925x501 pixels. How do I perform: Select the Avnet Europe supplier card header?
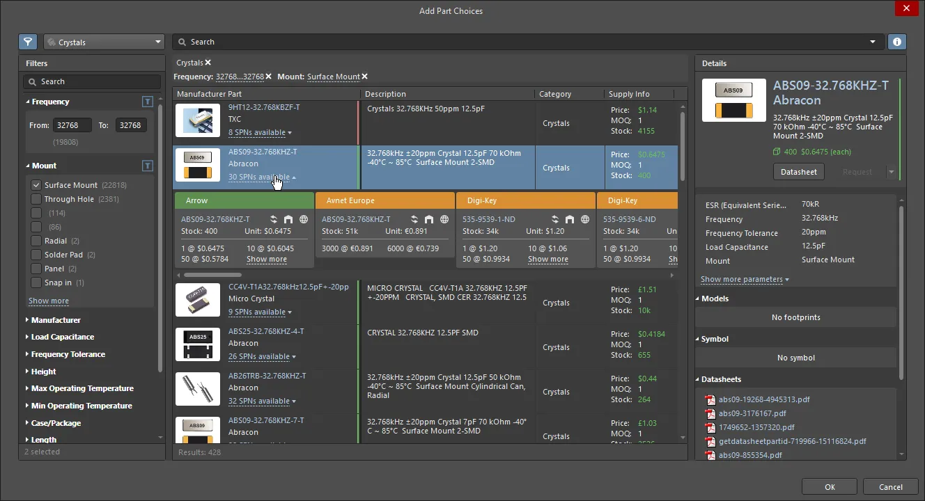click(x=385, y=200)
